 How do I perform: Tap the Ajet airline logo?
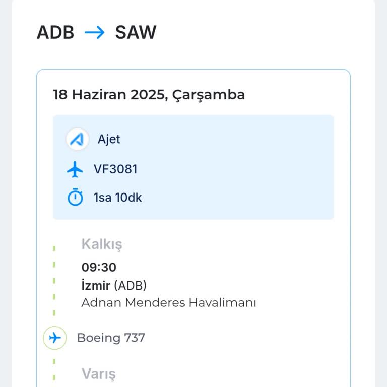coord(77,139)
